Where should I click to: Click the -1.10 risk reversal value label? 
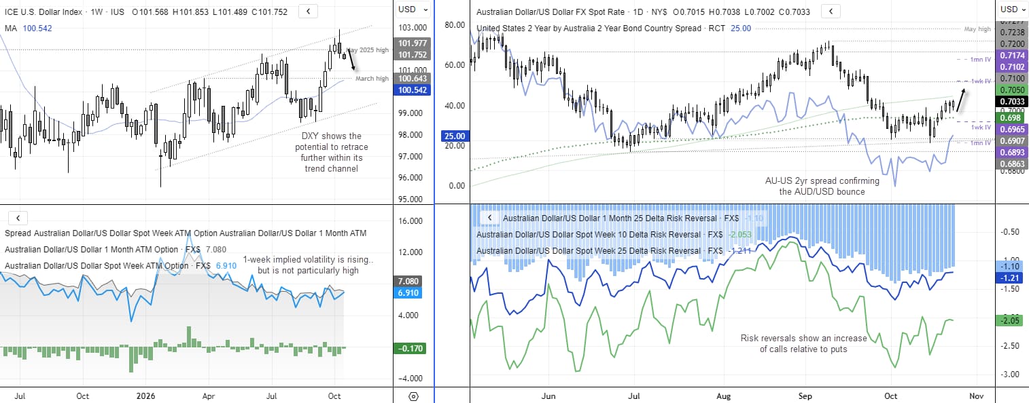[1011, 267]
